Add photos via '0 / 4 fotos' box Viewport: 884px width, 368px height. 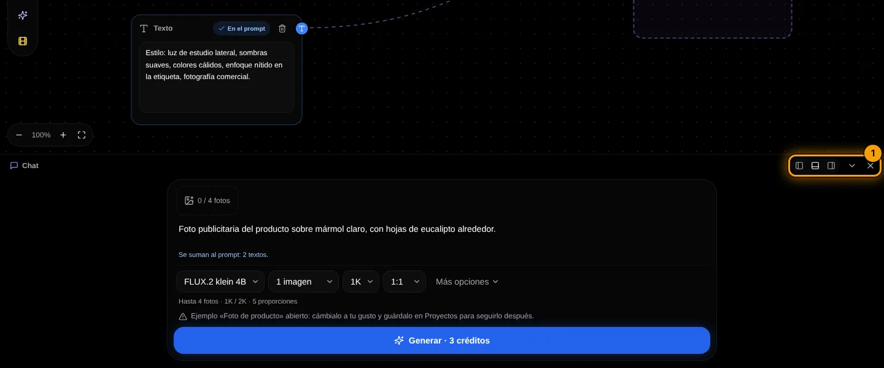point(207,201)
